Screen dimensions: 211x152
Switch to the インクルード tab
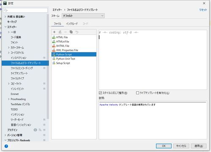click(x=72, y=24)
